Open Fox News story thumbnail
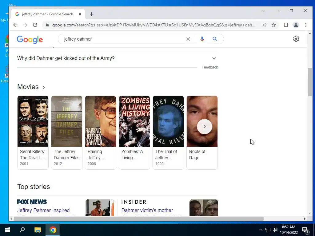The width and height of the screenshot is (315, 236). click(100, 208)
